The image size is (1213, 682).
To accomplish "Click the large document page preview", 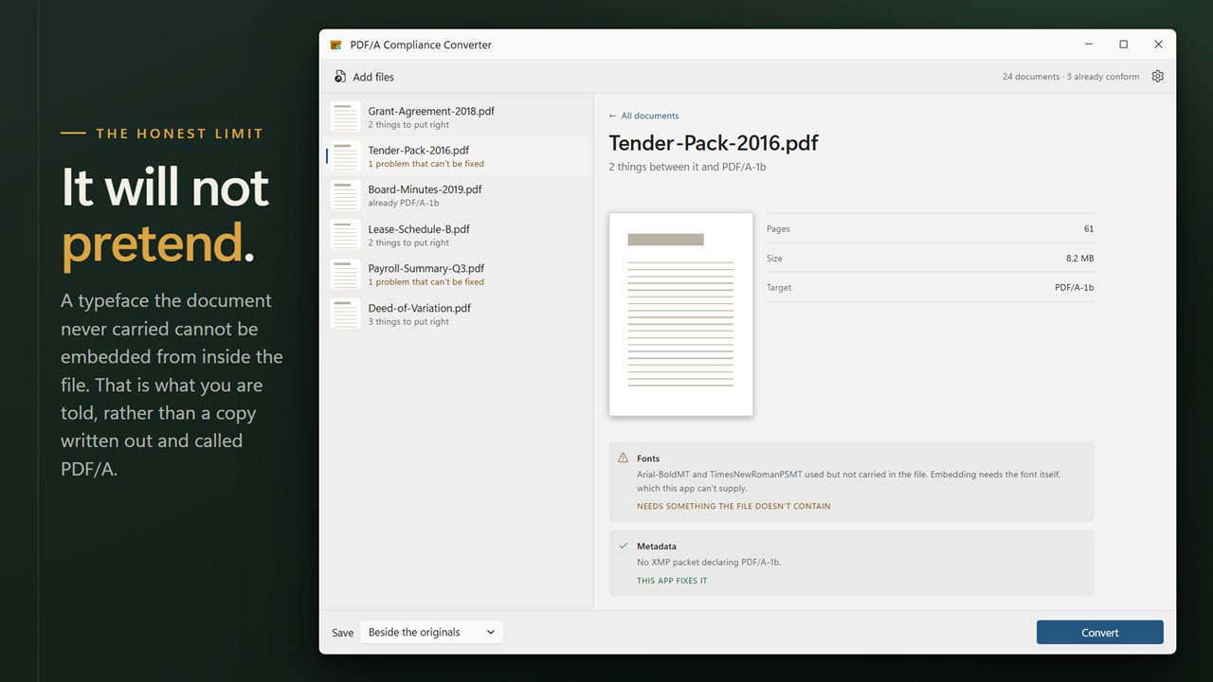I will point(680,314).
